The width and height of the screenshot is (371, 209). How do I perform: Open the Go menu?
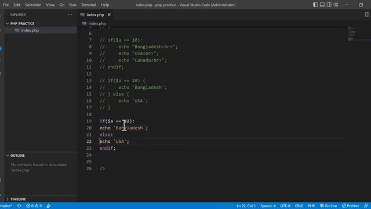pos(62,5)
